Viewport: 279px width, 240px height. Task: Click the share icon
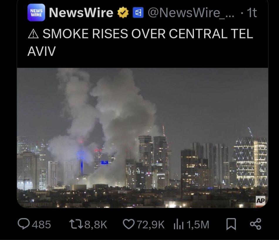(256, 224)
